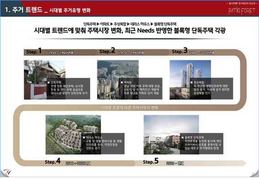
Task: Click the Step.2 label
Action: click(107, 51)
